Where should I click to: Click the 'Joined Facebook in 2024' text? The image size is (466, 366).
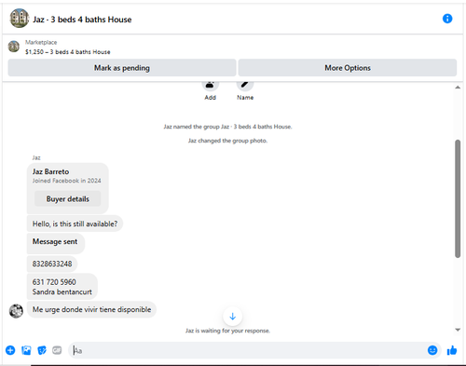pos(67,181)
